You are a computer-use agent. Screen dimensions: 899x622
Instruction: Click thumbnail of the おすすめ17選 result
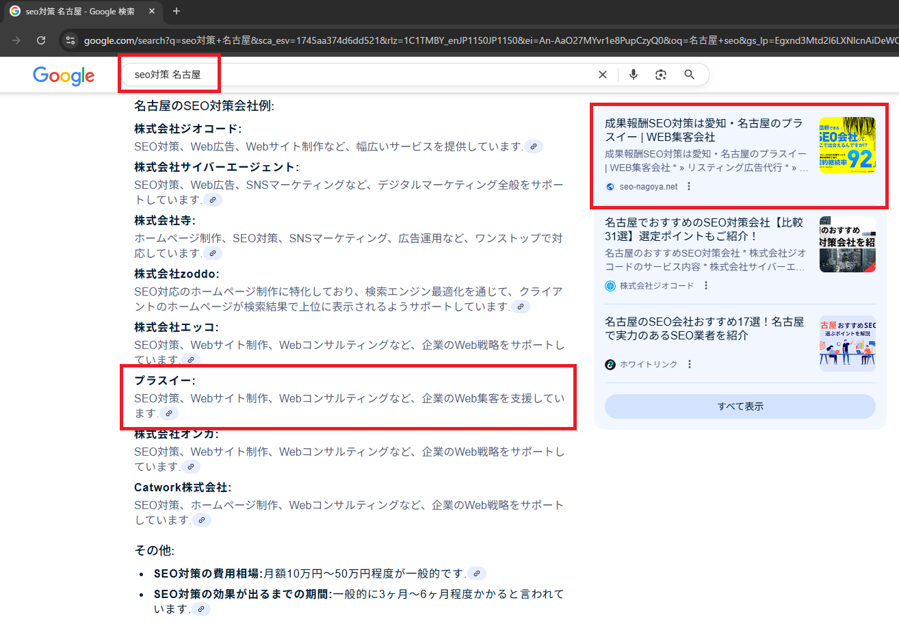point(848,344)
